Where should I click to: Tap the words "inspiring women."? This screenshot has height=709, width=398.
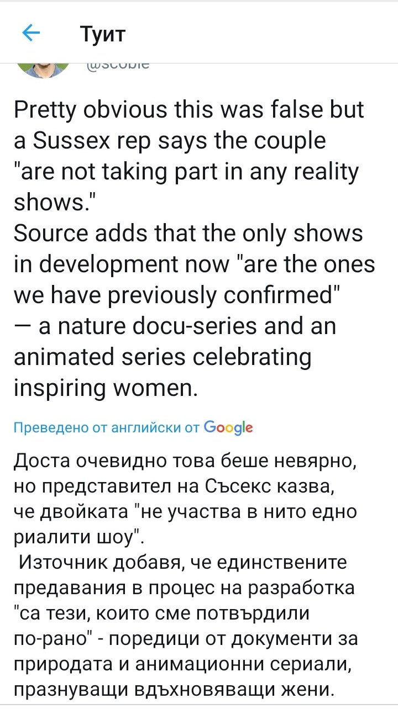coord(104,389)
